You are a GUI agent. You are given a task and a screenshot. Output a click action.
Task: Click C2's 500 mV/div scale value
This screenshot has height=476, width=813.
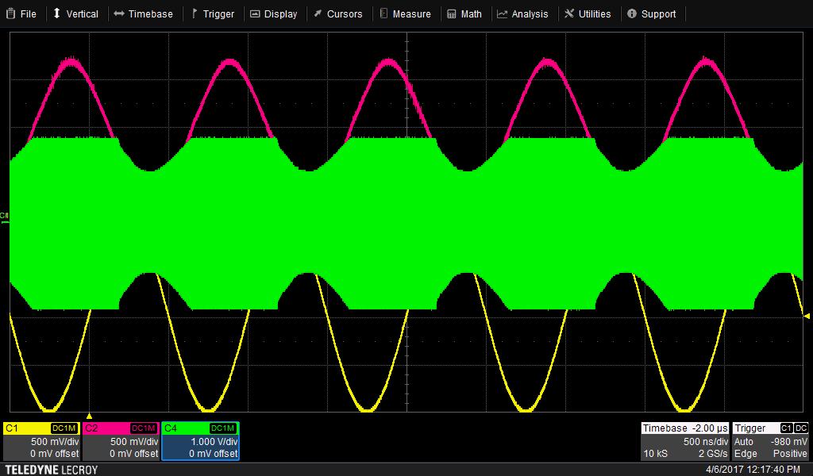(x=133, y=442)
